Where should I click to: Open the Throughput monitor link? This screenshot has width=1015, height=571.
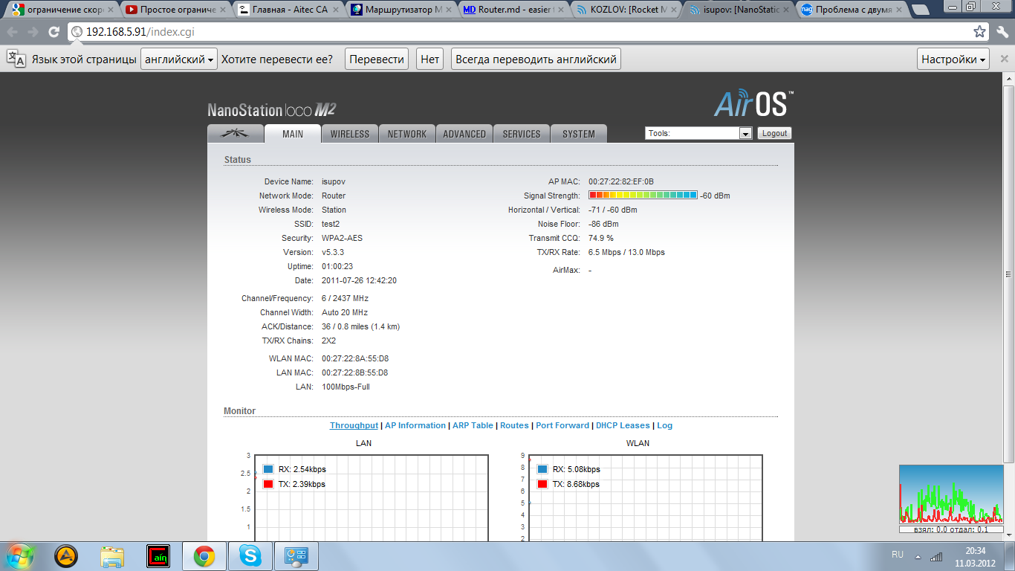point(354,425)
